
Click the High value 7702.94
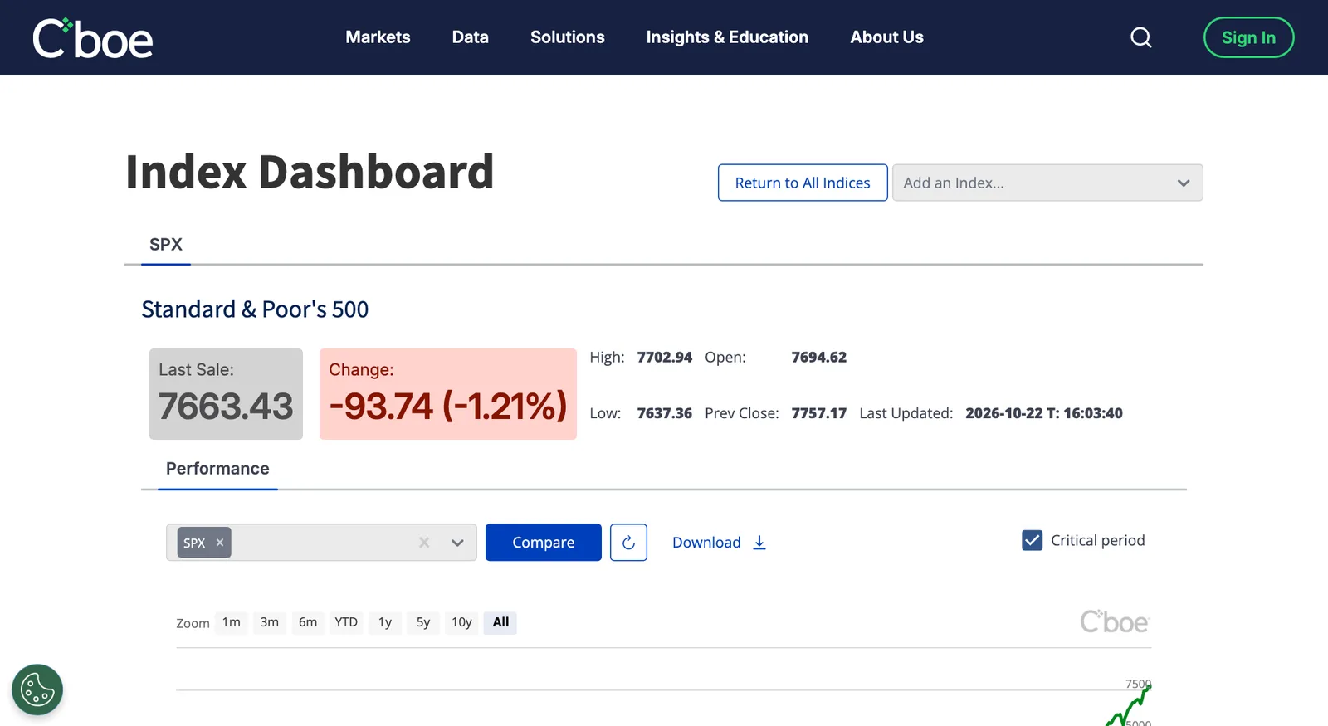coord(664,358)
